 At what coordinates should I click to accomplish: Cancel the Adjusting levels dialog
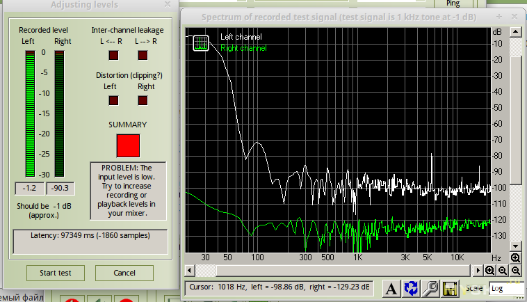pyautogui.click(x=124, y=273)
